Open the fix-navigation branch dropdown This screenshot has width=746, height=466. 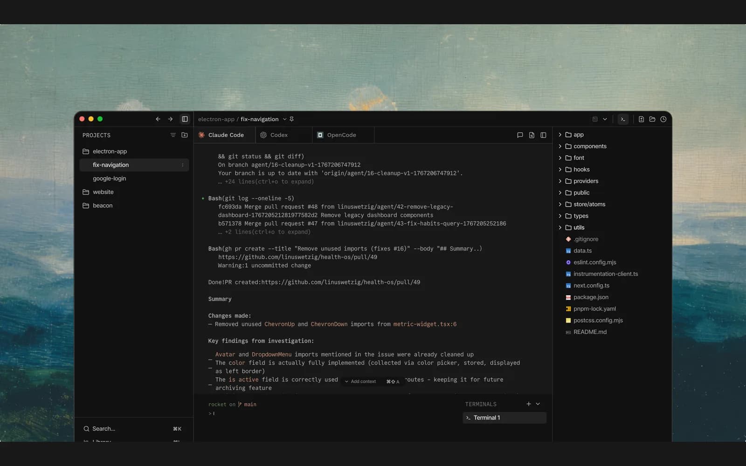tap(284, 119)
